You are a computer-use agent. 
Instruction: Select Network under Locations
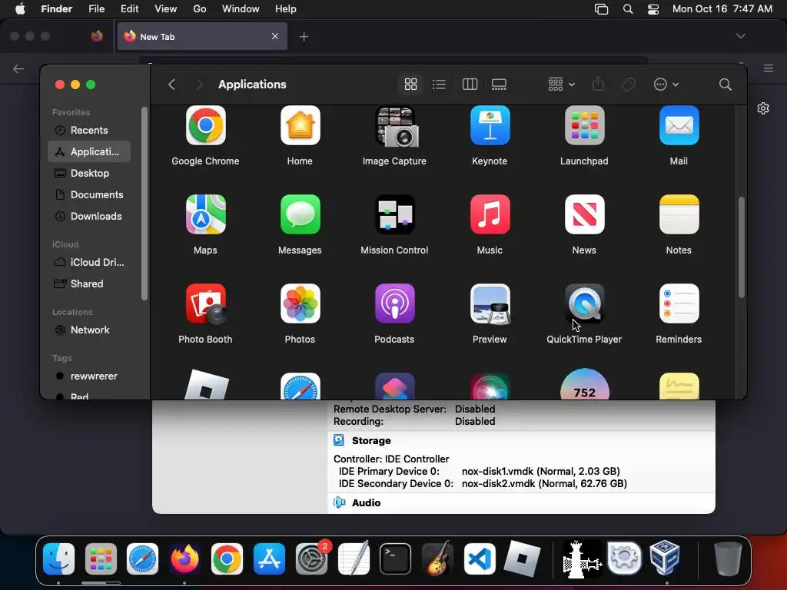pyautogui.click(x=89, y=330)
